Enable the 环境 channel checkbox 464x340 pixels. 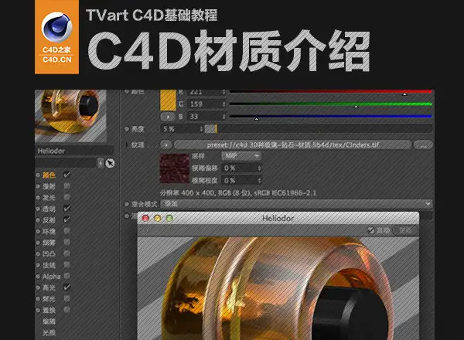67,231
